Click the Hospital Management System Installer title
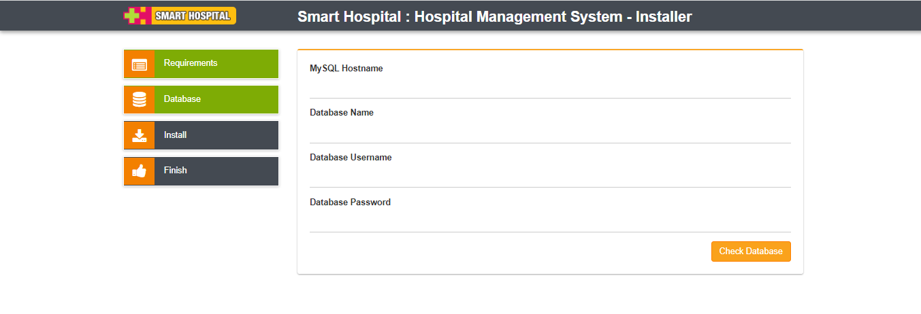The height and width of the screenshot is (314, 921). pos(494,17)
